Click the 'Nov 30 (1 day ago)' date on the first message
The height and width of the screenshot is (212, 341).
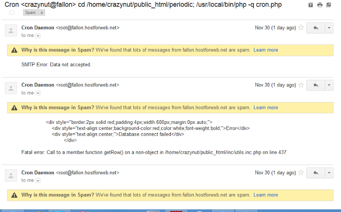click(x=275, y=28)
